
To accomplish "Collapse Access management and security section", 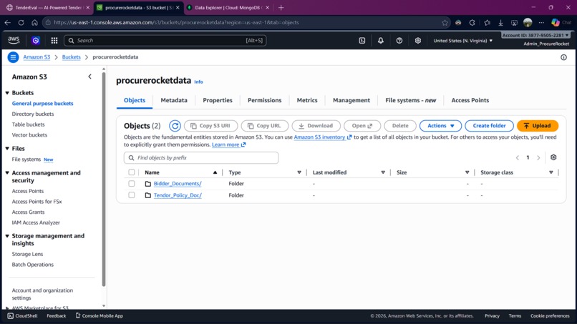I will tap(7, 173).
